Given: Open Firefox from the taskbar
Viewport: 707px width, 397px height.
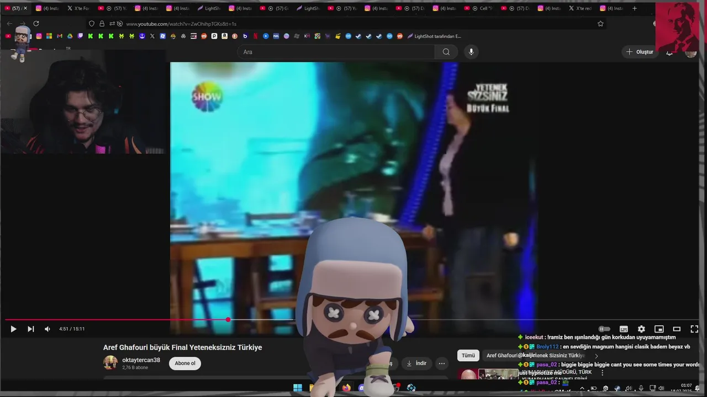Looking at the screenshot, I should click(x=346, y=388).
